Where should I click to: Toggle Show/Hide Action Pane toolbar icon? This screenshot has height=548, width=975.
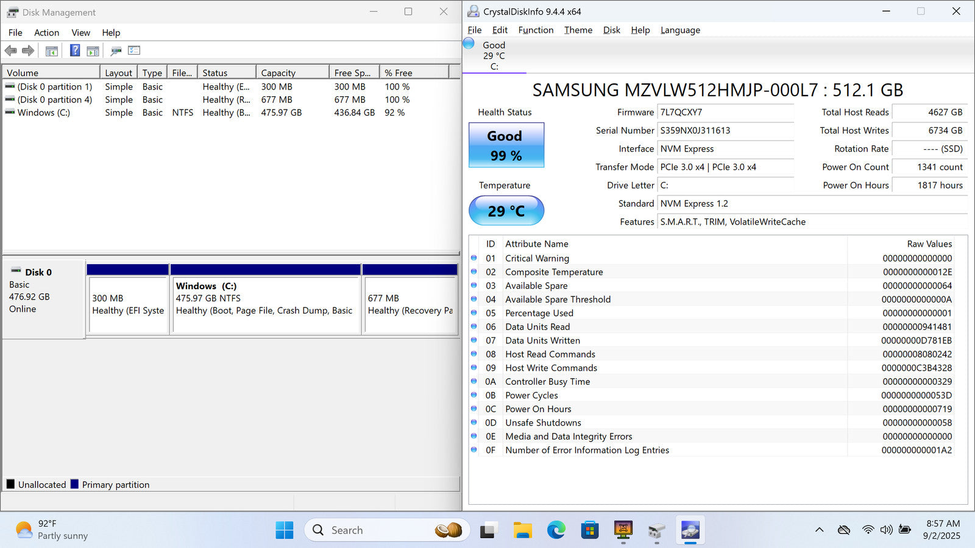point(93,51)
